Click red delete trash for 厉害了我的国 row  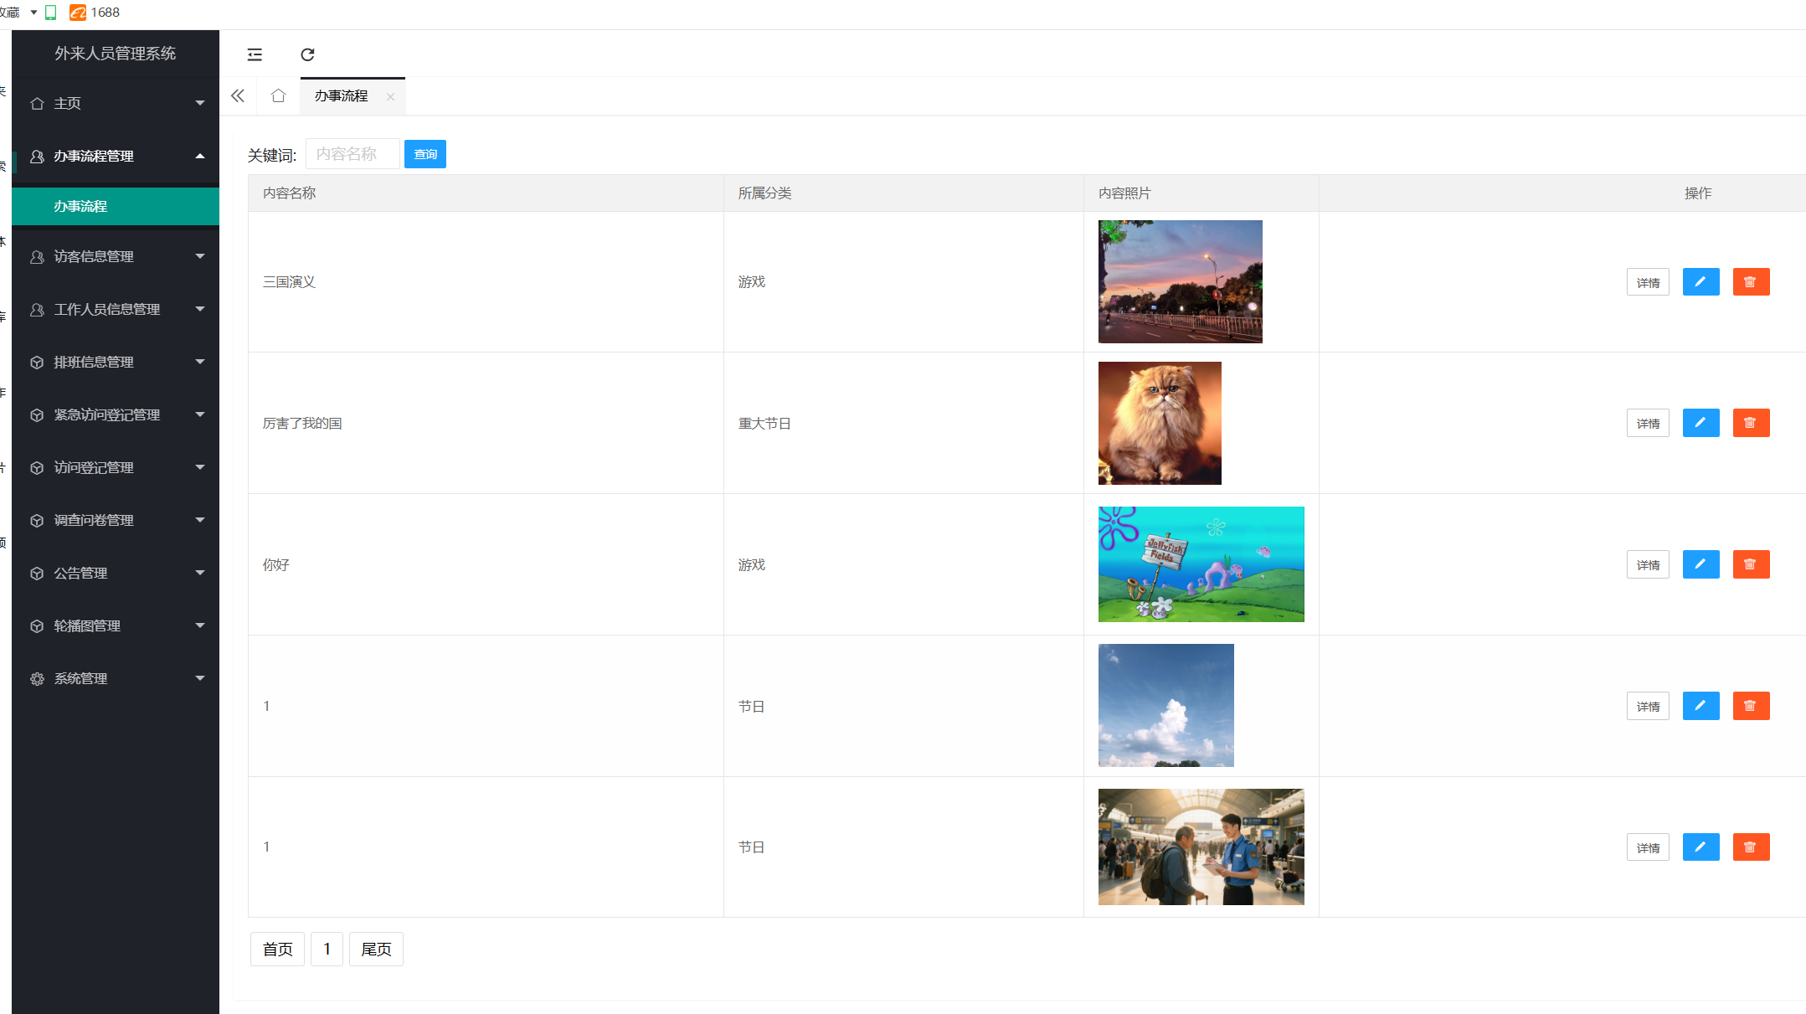tap(1750, 423)
